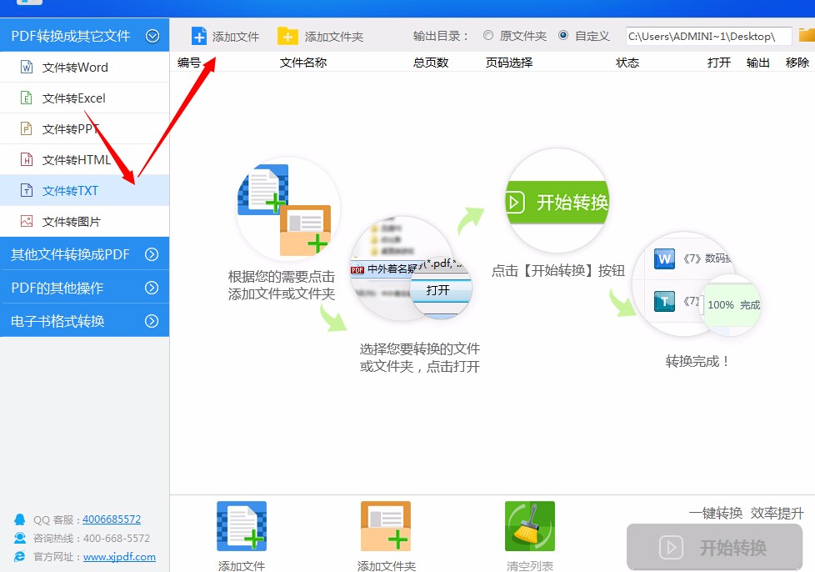Choose 文件转TXT conversion mode
The image size is (815, 572).
(84, 190)
